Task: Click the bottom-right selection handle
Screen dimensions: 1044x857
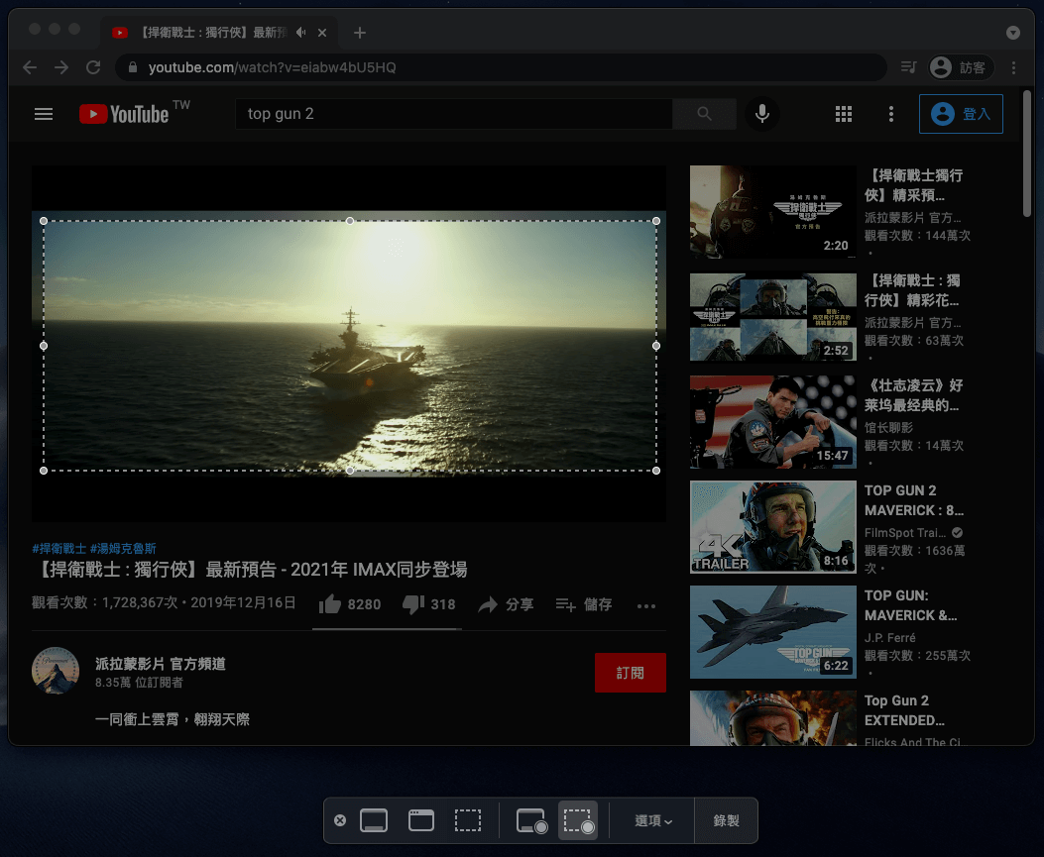Action: [x=656, y=471]
